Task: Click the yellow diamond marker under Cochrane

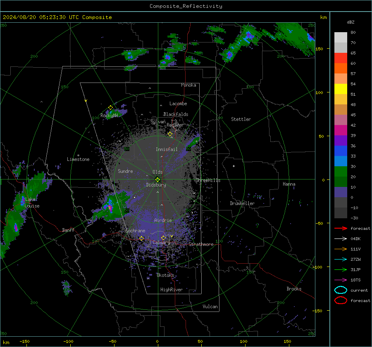Action: click(x=141, y=238)
